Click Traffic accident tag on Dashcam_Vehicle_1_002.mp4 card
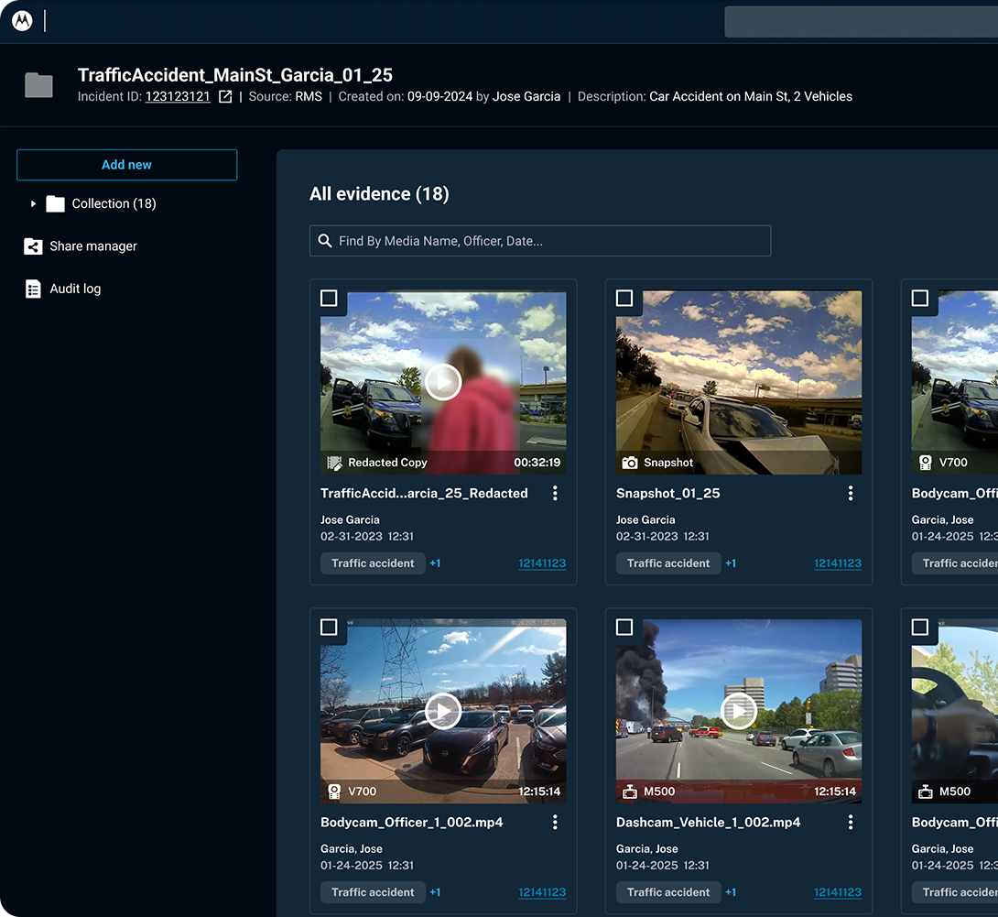The height and width of the screenshot is (917, 998). click(x=668, y=893)
